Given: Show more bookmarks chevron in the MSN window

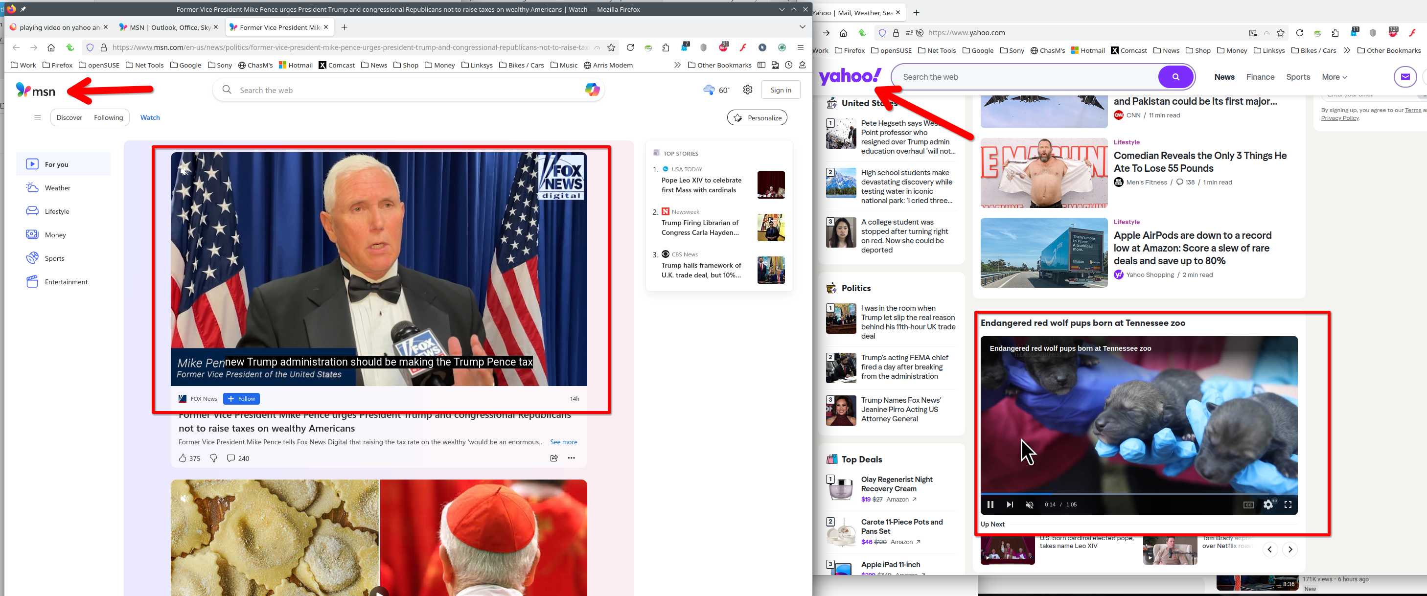Looking at the screenshot, I should 677,65.
